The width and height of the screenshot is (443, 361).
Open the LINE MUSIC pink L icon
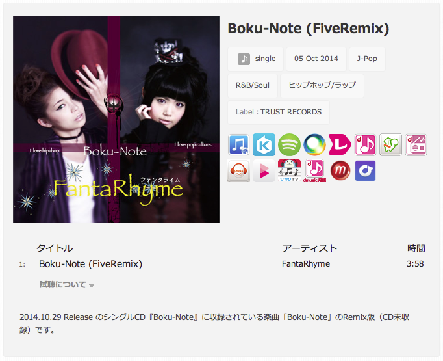pos(340,145)
